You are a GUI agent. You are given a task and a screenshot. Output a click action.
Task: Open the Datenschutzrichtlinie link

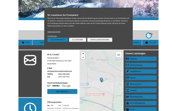54,32
